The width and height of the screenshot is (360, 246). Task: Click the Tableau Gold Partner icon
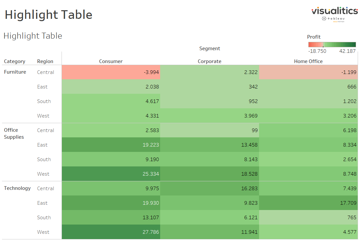tap(332, 19)
